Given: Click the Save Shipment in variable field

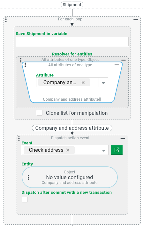Looking at the screenshot, I should click(72, 41).
